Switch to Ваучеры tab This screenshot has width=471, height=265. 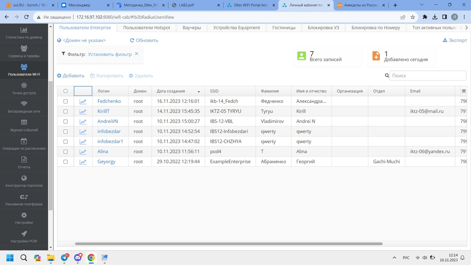[192, 28]
